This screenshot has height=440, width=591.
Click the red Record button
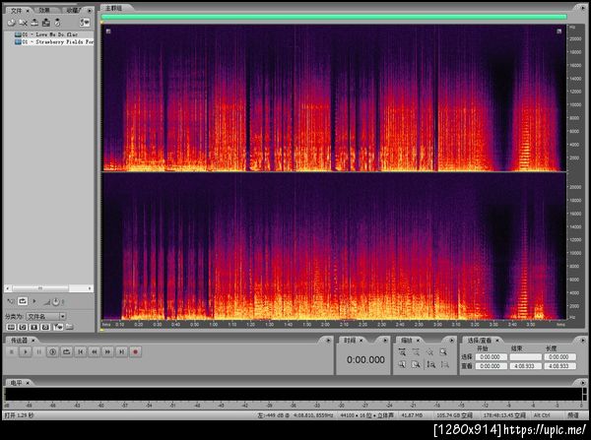point(135,351)
